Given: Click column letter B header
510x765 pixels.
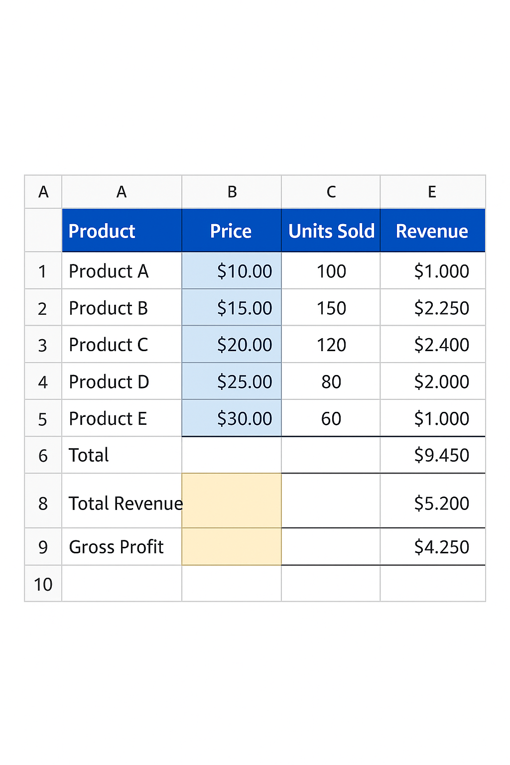Looking at the screenshot, I should (231, 191).
